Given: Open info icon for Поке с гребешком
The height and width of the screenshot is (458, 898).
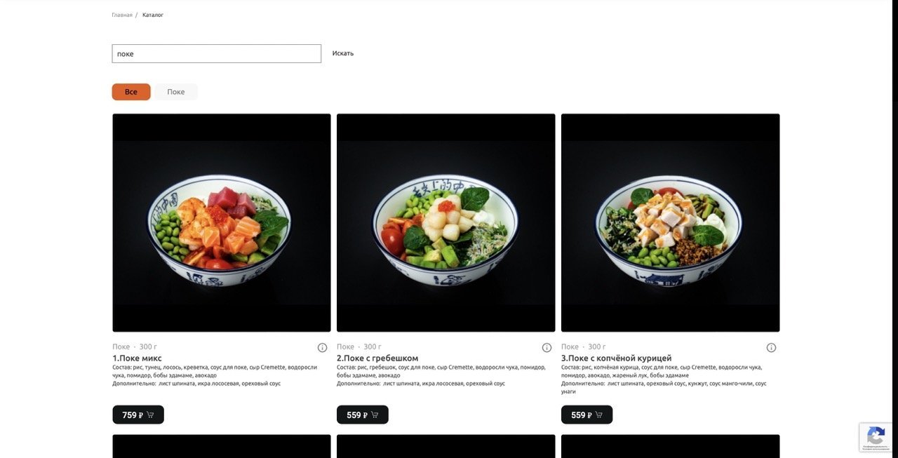Looking at the screenshot, I should [547, 347].
